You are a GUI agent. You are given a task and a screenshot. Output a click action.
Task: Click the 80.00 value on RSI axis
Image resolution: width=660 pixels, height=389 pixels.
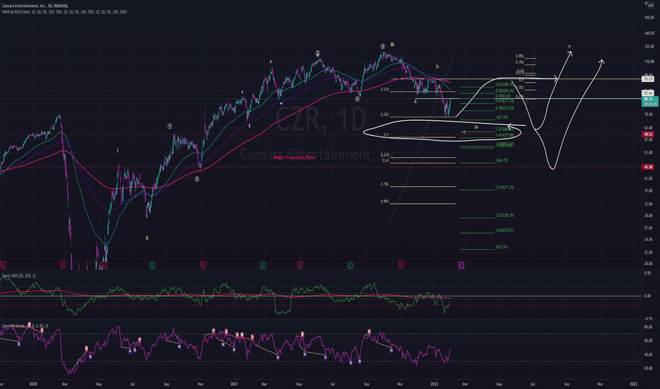648,327
